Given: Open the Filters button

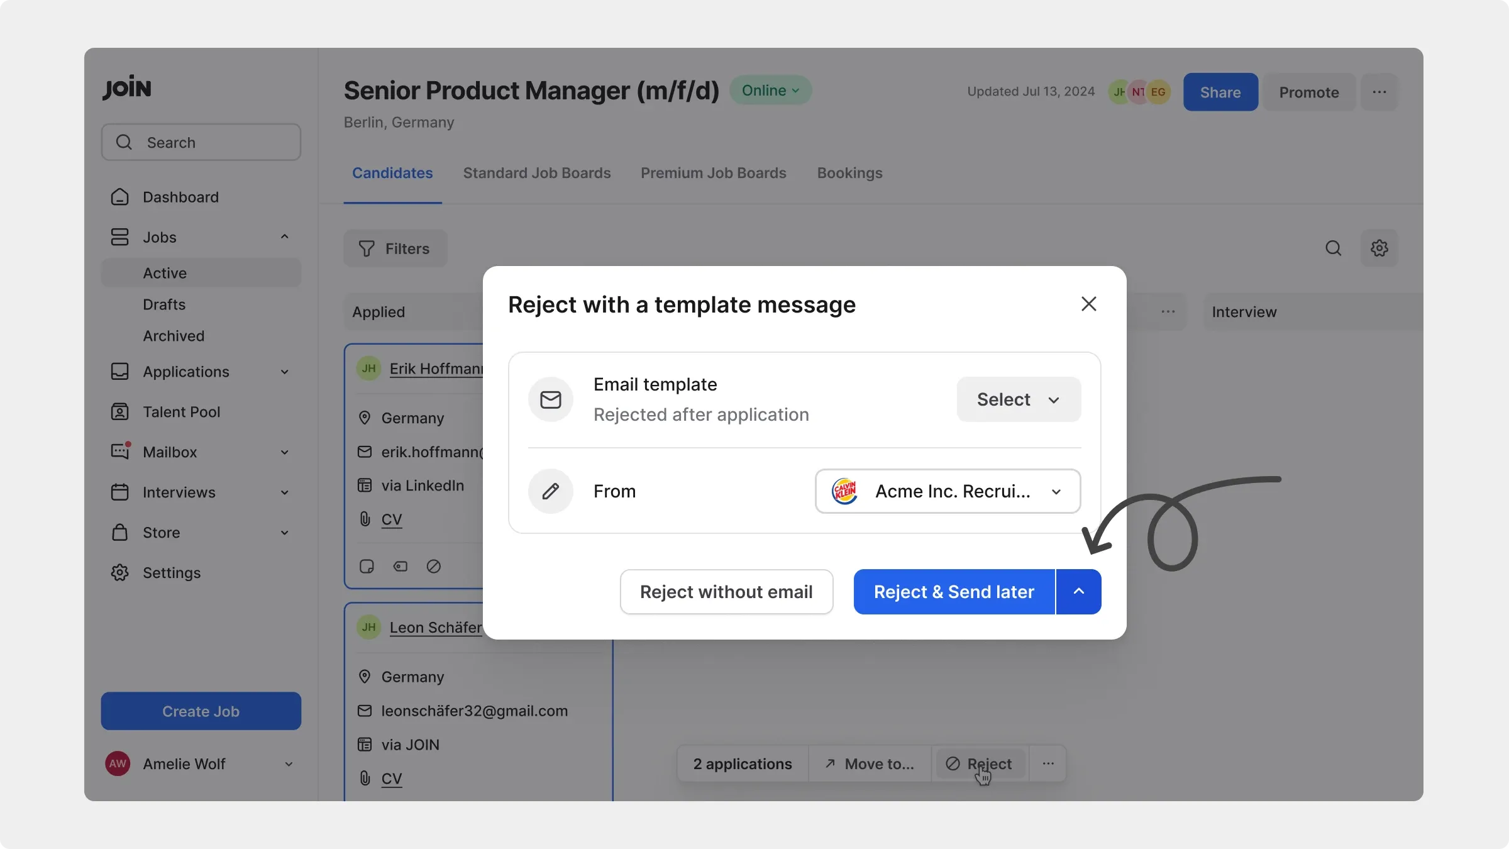Looking at the screenshot, I should 395,248.
